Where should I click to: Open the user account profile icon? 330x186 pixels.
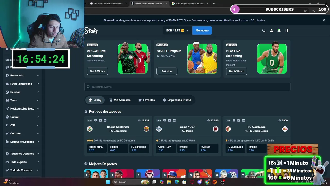[271, 30]
